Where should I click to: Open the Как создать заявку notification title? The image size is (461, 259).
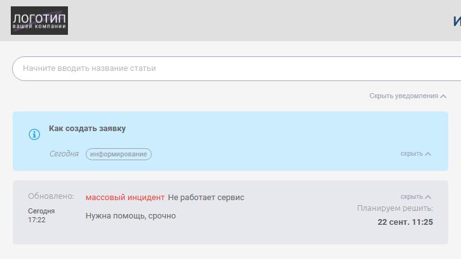(87, 129)
